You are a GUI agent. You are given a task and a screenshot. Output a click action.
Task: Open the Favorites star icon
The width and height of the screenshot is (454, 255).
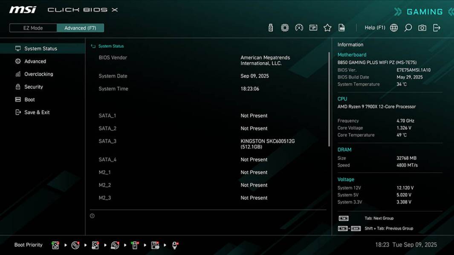click(327, 27)
